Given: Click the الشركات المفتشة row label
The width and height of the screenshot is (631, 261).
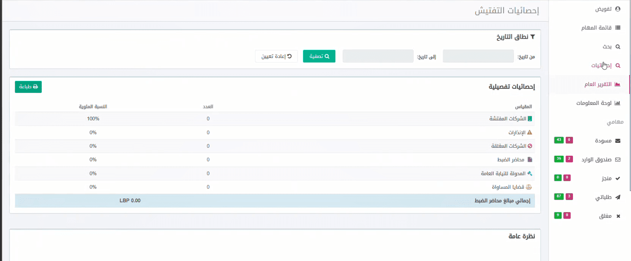Looking at the screenshot, I should click(508, 119).
